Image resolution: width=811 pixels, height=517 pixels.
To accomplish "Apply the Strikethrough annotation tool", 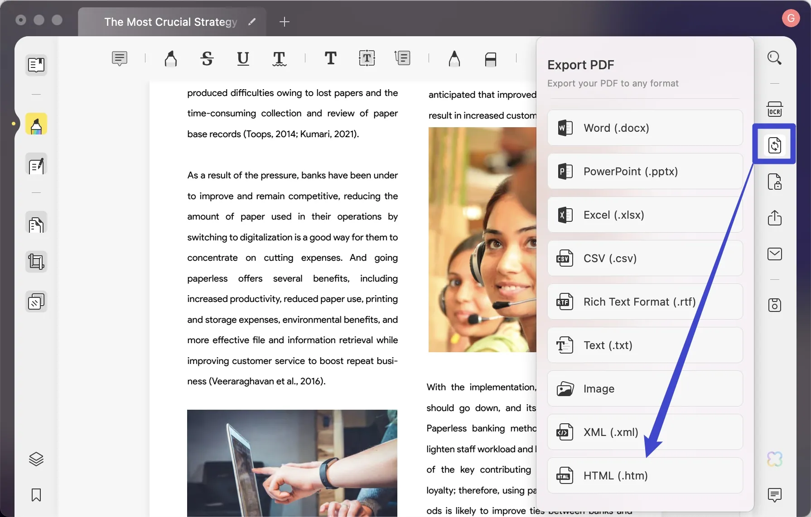I will 206,58.
